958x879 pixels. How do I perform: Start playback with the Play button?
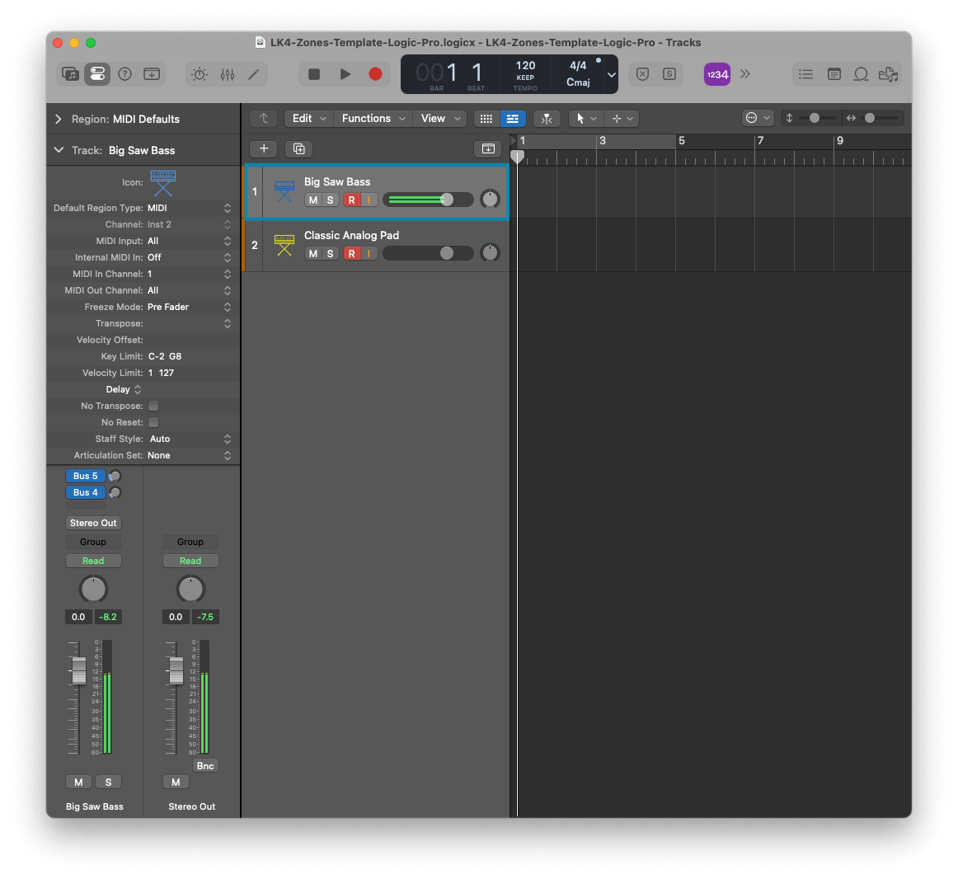345,74
